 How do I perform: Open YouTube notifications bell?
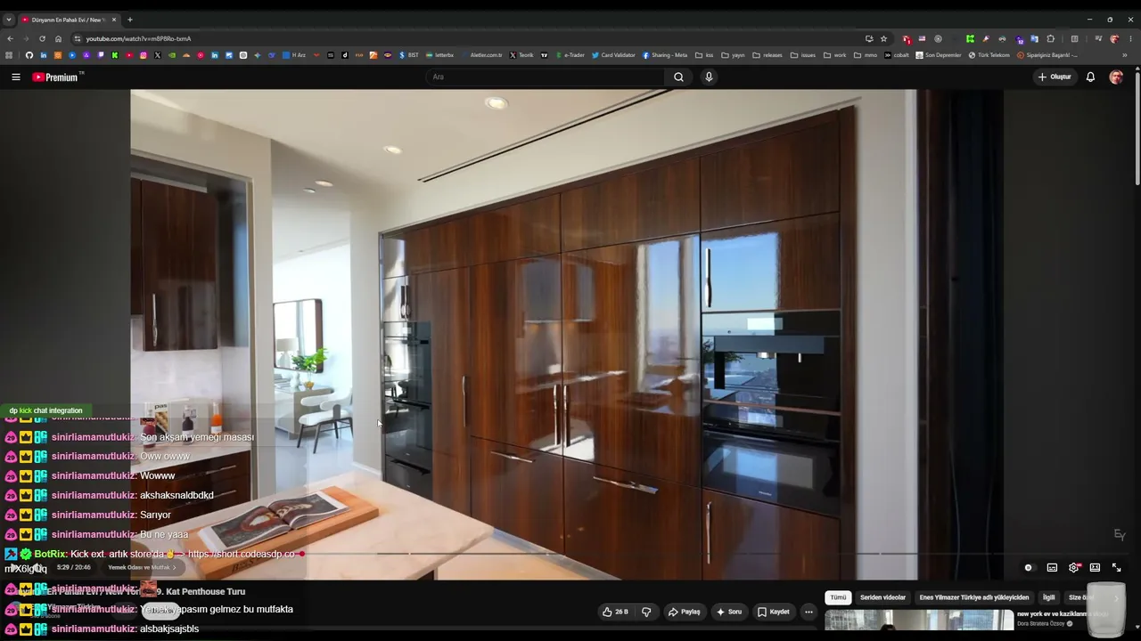point(1090,77)
